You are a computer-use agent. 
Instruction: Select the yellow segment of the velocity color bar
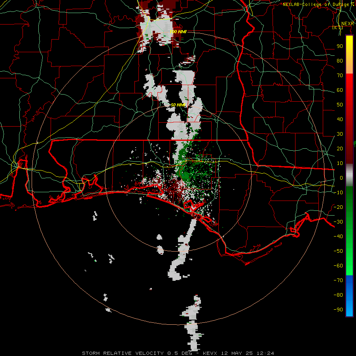coord(349,55)
